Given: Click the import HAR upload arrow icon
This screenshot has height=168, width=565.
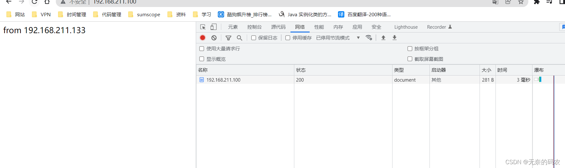Looking at the screenshot, I should 383,38.
